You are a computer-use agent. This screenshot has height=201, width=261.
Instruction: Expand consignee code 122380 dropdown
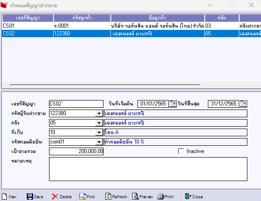coord(99,114)
